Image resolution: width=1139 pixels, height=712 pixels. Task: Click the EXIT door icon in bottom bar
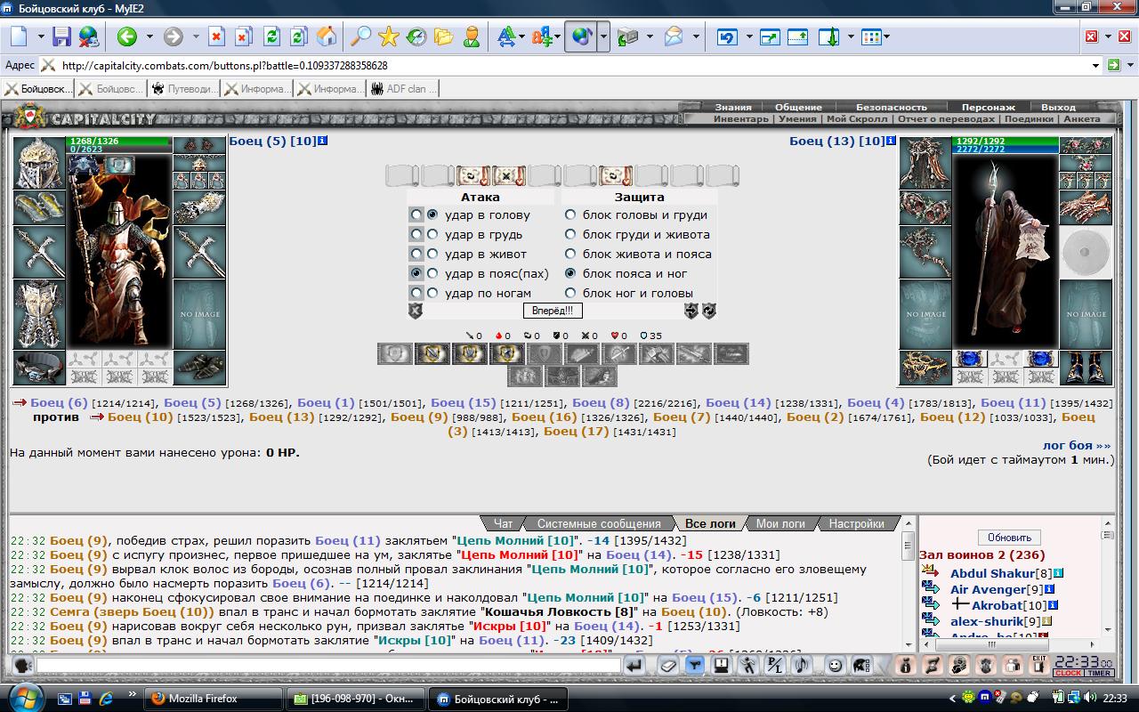pos(1038,665)
